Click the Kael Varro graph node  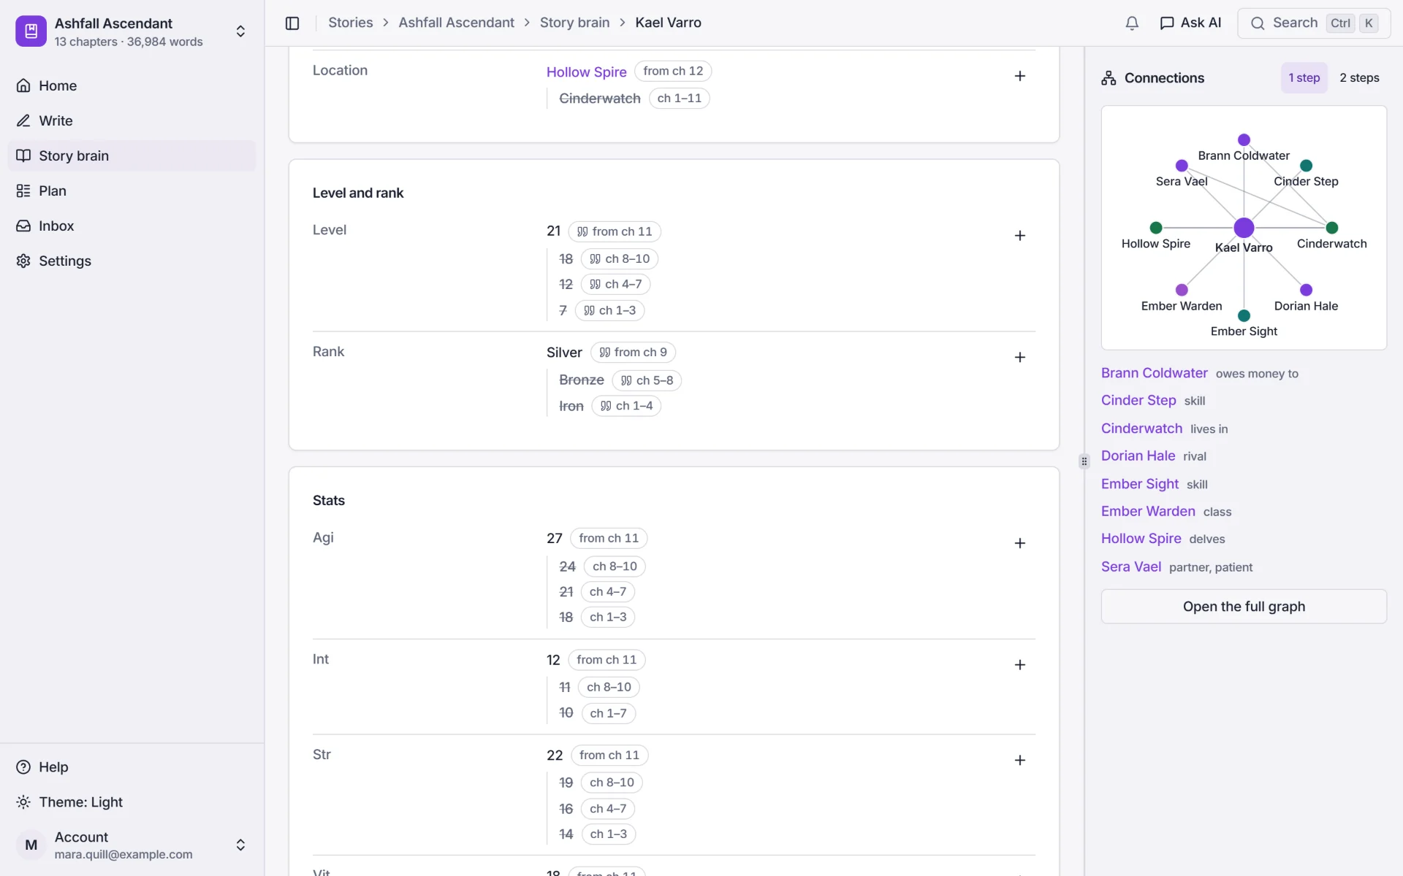[x=1244, y=228]
